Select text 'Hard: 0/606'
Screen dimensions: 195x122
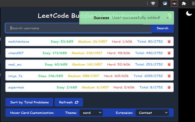pyautogui.click(x=124, y=88)
